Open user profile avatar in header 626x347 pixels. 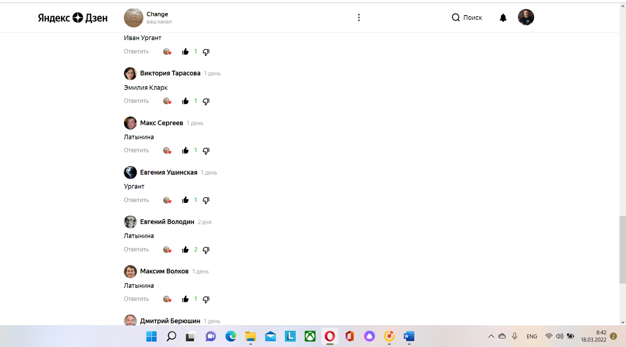point(526,17)
